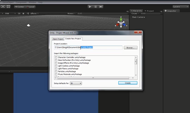Open the scene Effects dropdown
Viewport: 190px width, 113px height.
34,14
